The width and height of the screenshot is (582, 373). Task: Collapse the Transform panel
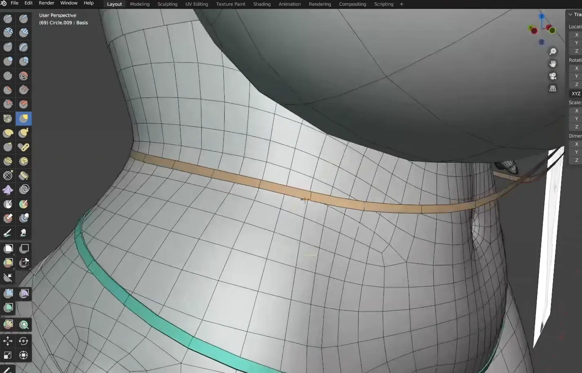pos(571,15)
